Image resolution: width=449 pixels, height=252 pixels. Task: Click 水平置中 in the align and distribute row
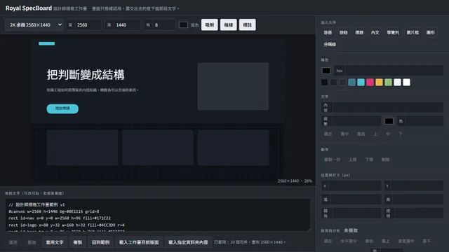[x=349, y=241]
